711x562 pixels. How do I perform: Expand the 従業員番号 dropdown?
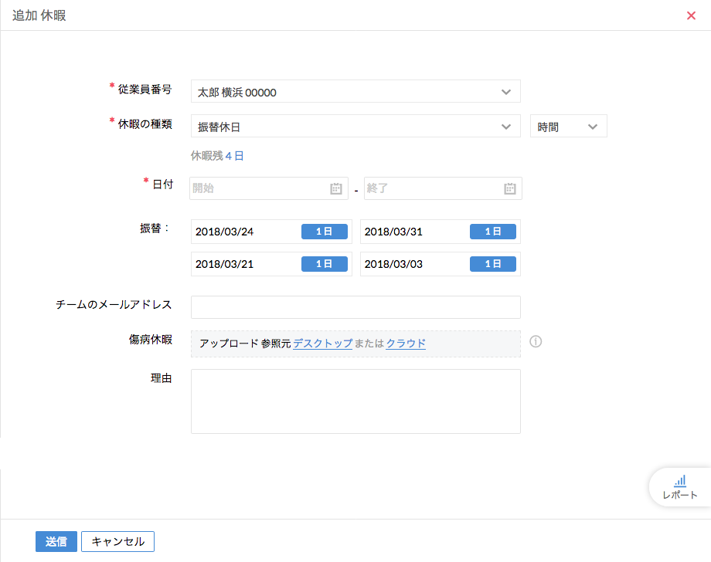[506, 92]
